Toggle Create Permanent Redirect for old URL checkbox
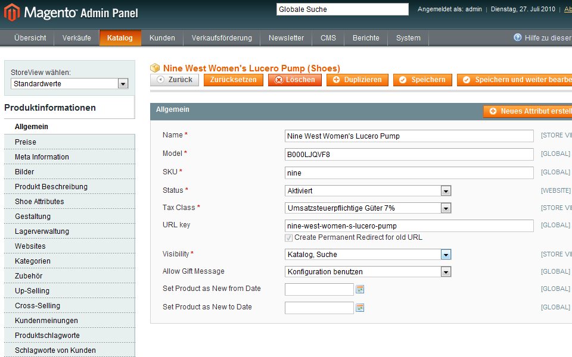The height and width of the screenshot is (357, 572). coord(288,237)
